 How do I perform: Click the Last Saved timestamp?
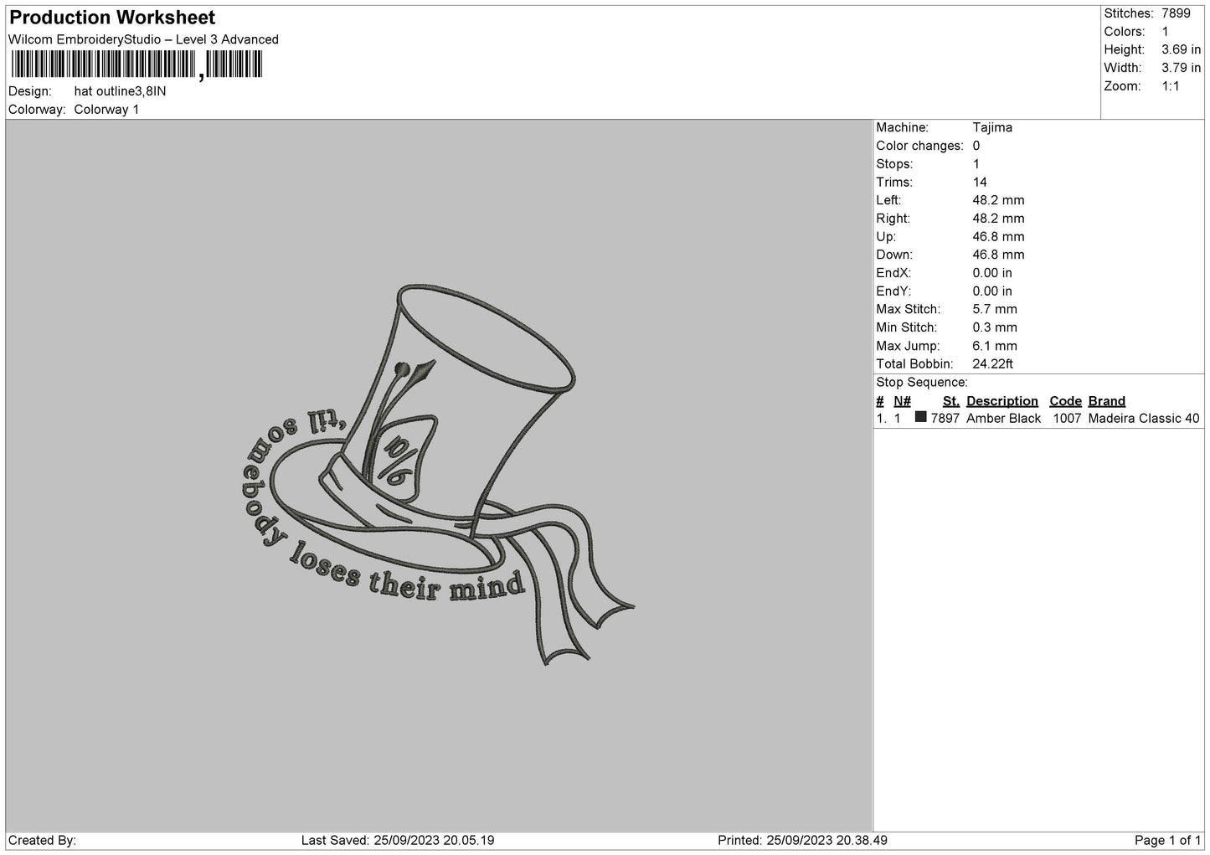pyautogui.click(x=398, y=841)
